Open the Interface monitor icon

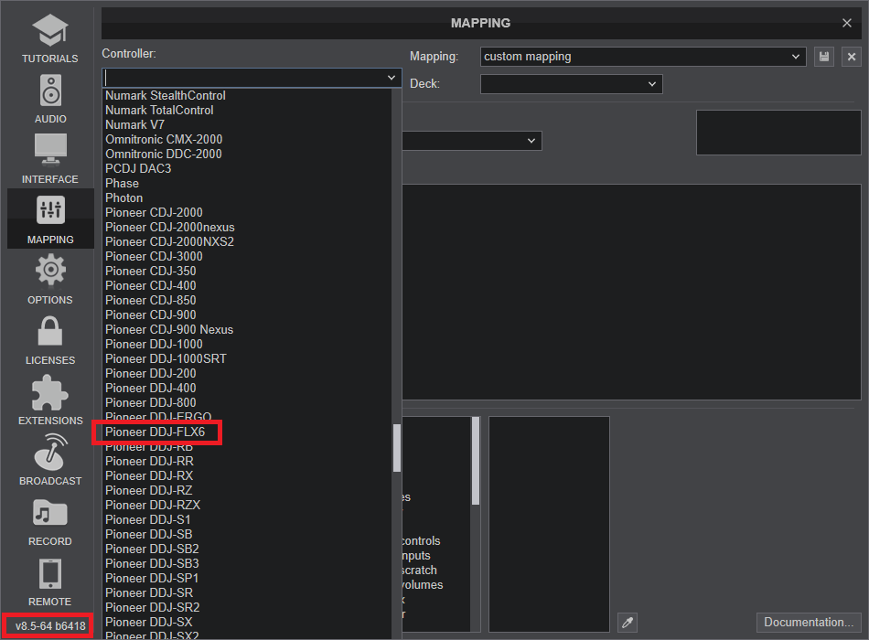[50, 150]
